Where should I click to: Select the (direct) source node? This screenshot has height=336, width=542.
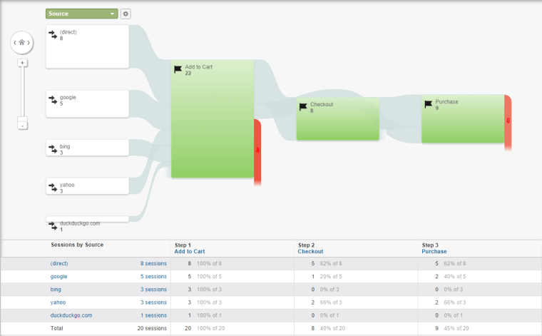87,47
